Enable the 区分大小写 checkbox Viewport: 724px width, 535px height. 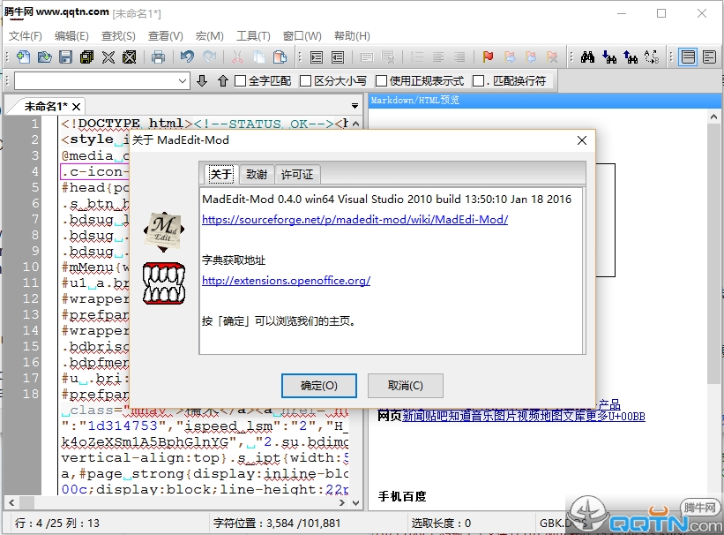[x=306, y=81]
